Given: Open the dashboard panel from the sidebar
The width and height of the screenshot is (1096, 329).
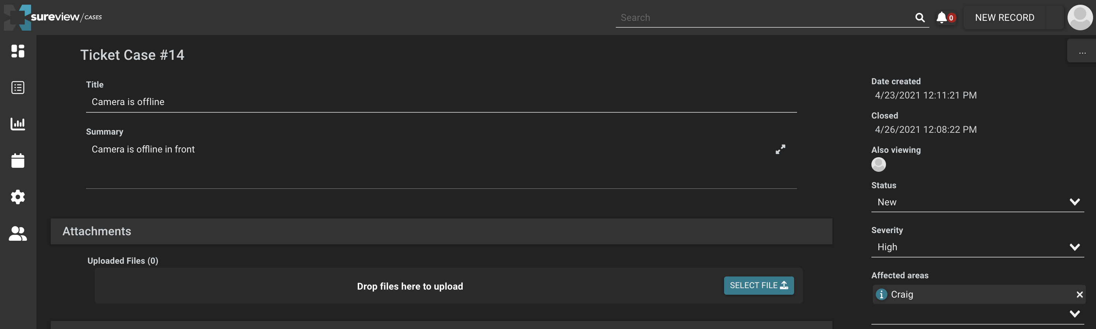Looking at the screenshot, I should pos(18,51).
